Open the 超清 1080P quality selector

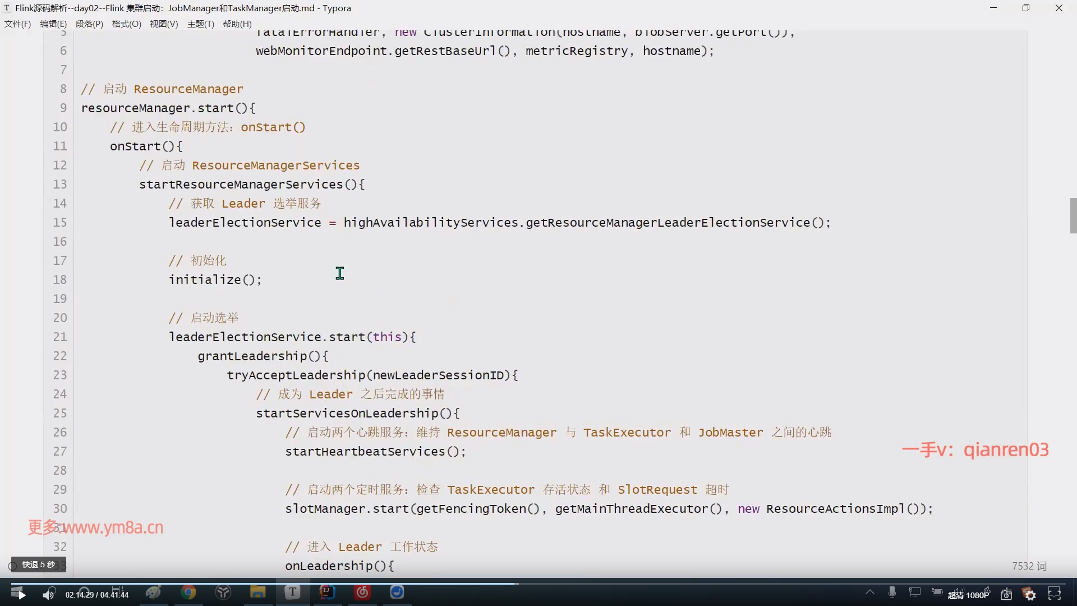click(968, 595)
